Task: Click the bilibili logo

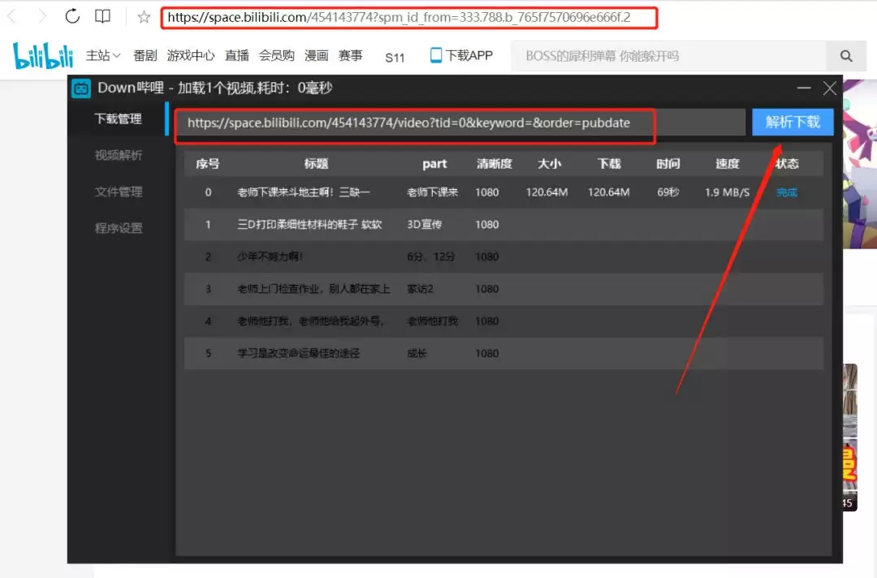Action: [x=43, y=55]
